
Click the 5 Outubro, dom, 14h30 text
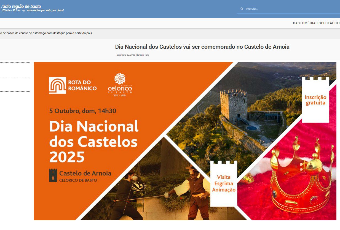coord(83,111)
